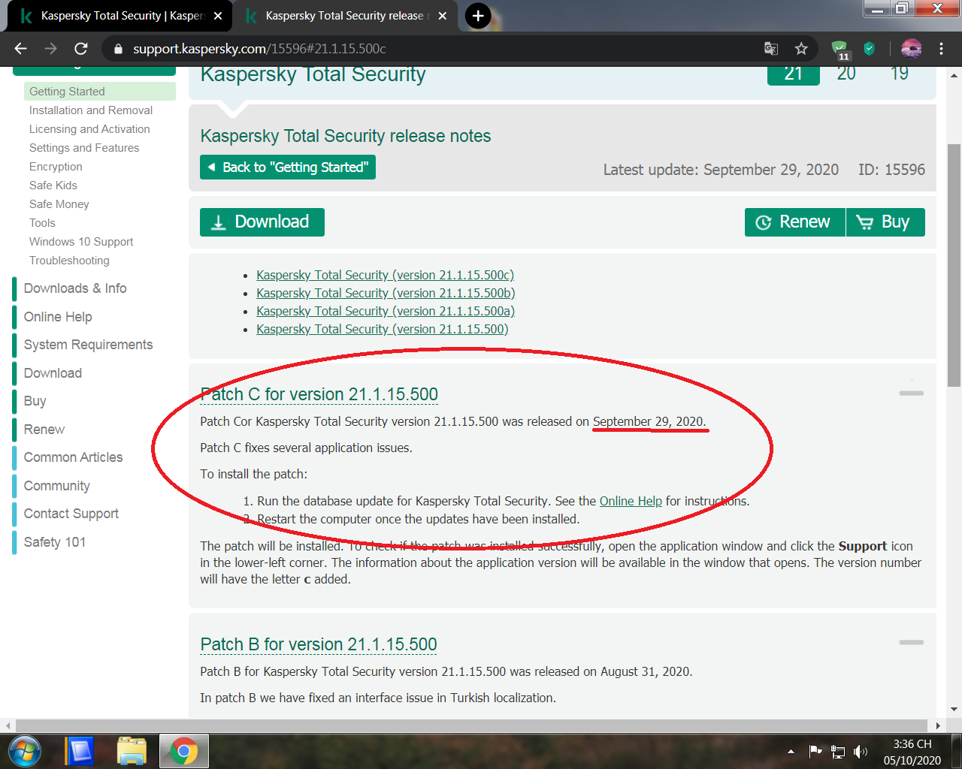Open Common Articles section
This screenshot has height=769, width=962.
(x=73, y=457)
